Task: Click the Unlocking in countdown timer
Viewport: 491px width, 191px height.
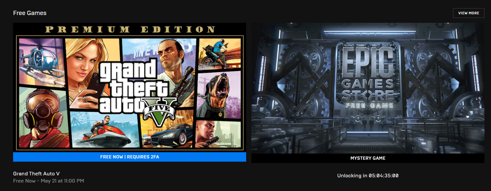Action: click(368, 176)
